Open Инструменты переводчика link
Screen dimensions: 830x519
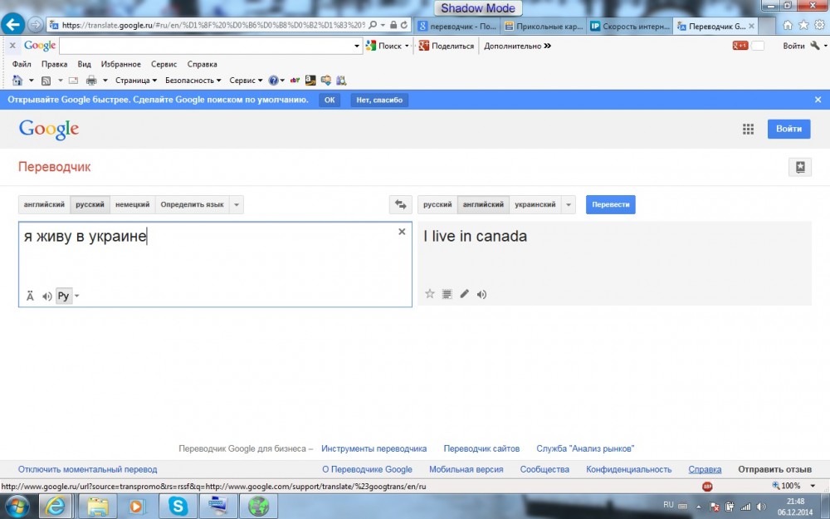pos(373,448)
